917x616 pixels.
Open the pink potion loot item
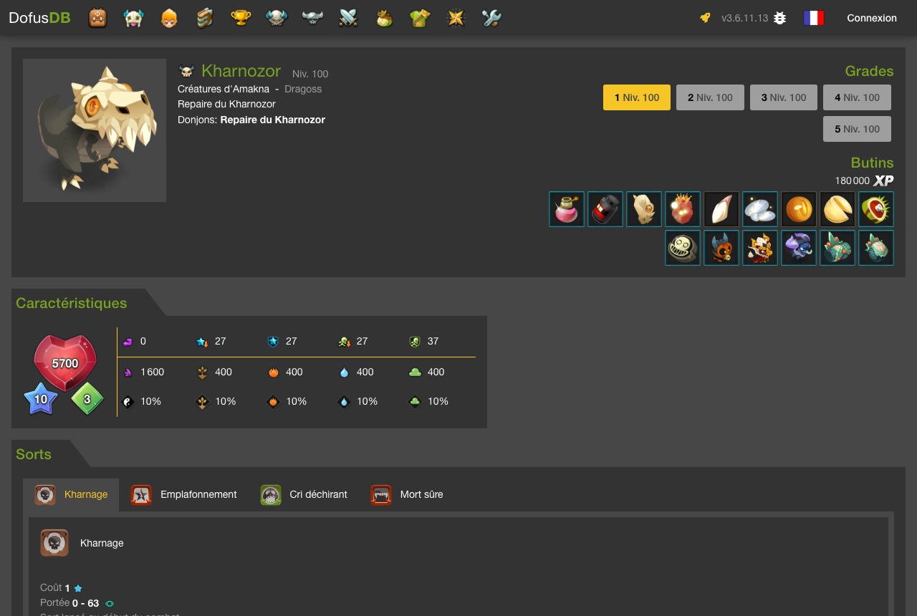pyautogui.click(x=567, y=209)
